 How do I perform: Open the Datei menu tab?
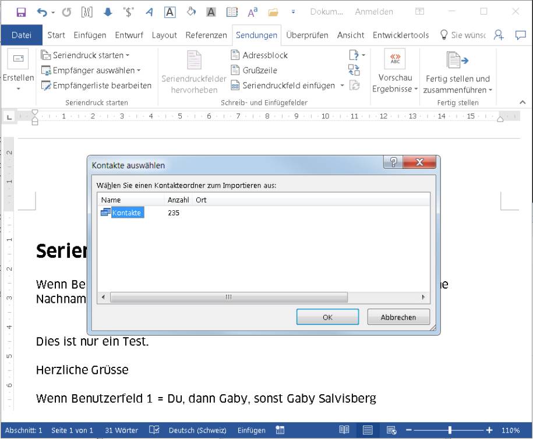[x=22, y=35]
